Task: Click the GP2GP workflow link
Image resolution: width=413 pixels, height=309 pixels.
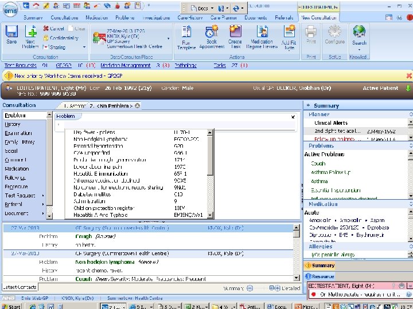Action: pyautogui.click(x=64, y=65)
